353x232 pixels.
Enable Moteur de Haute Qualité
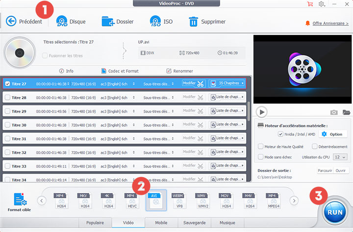click(260, 146)
